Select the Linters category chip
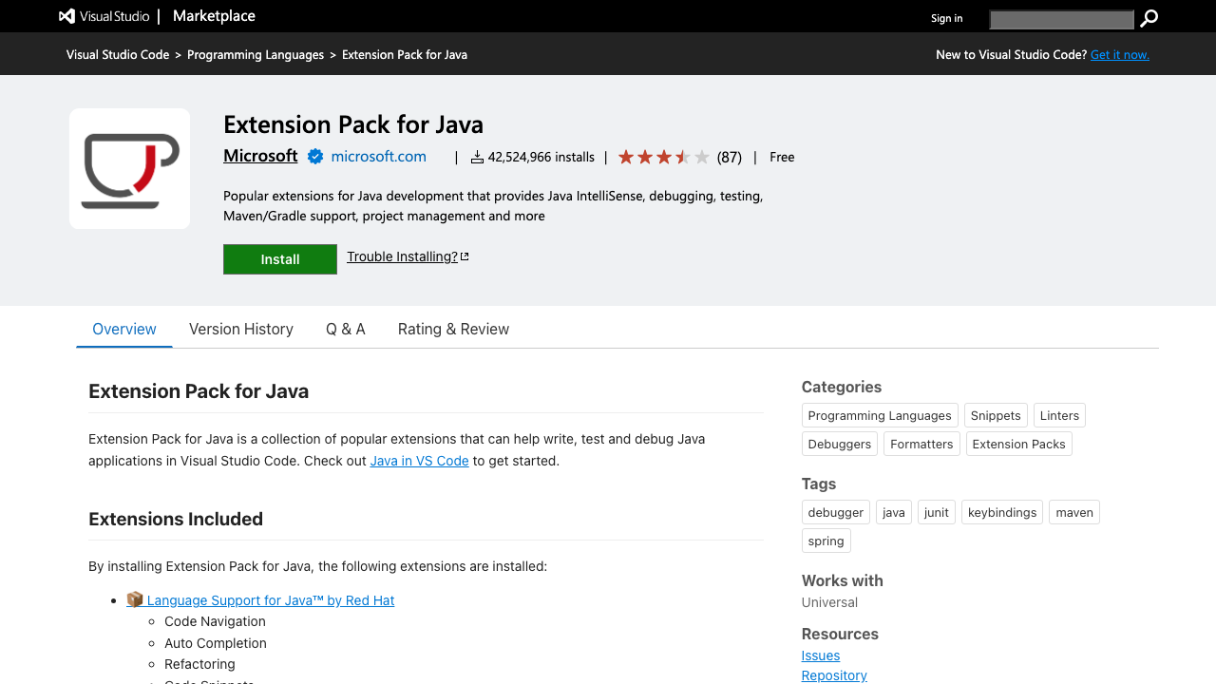 coord(1059,415)
